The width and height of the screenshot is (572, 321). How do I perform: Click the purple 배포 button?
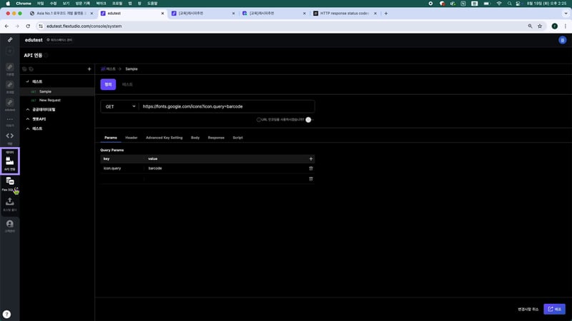point(554,309)
